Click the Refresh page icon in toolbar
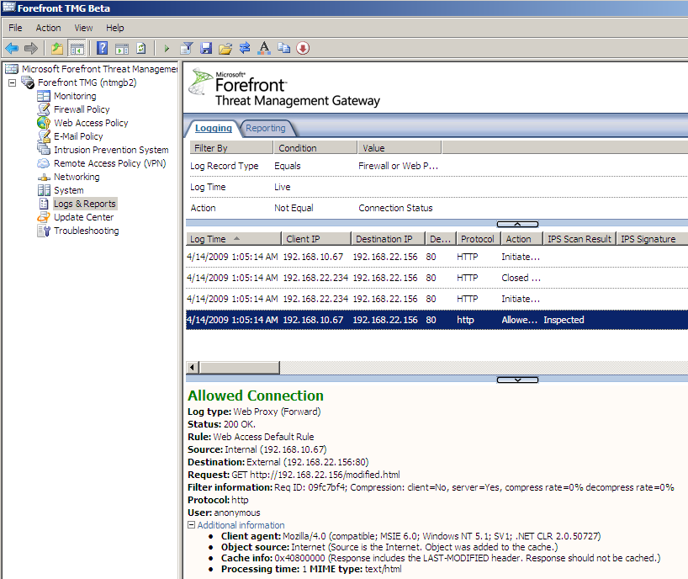The height and width of the screenshot is (579, 688). pos(140,48)
